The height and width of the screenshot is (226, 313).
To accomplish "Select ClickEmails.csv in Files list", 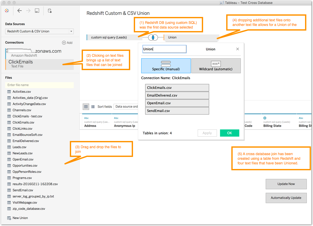I will coord(23,123).
